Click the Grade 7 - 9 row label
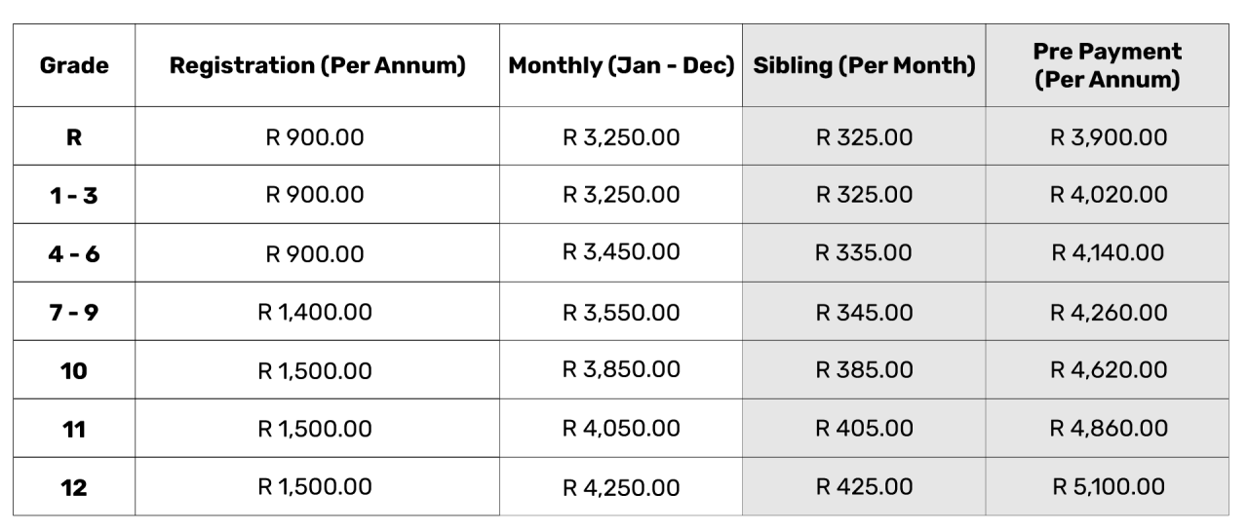The width and height of the screenshot is (1248, 531). tap(74, 313)
